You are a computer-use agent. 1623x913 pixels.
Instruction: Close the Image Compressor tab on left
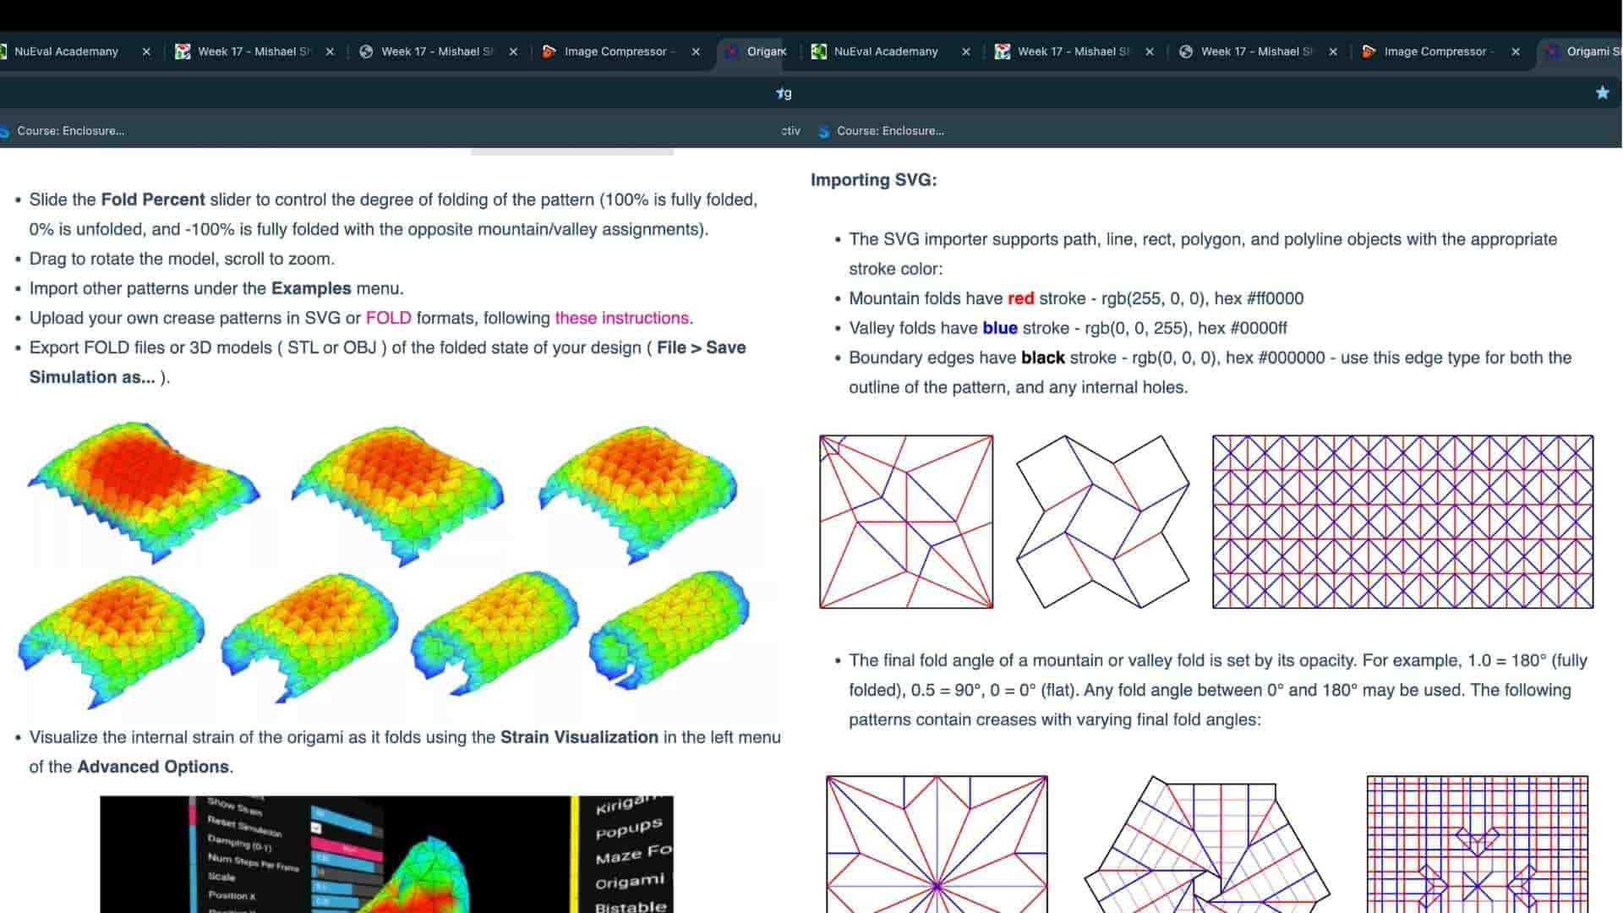click(x=696, y=52)
